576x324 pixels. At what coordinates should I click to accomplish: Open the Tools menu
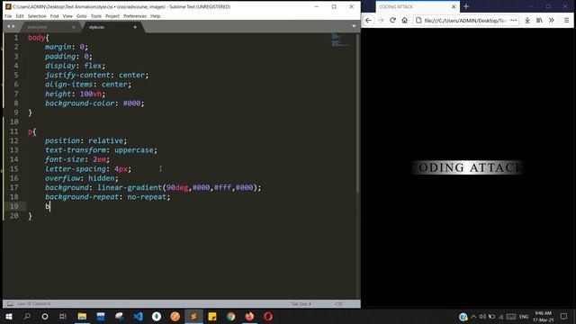[x=96, y=16]
